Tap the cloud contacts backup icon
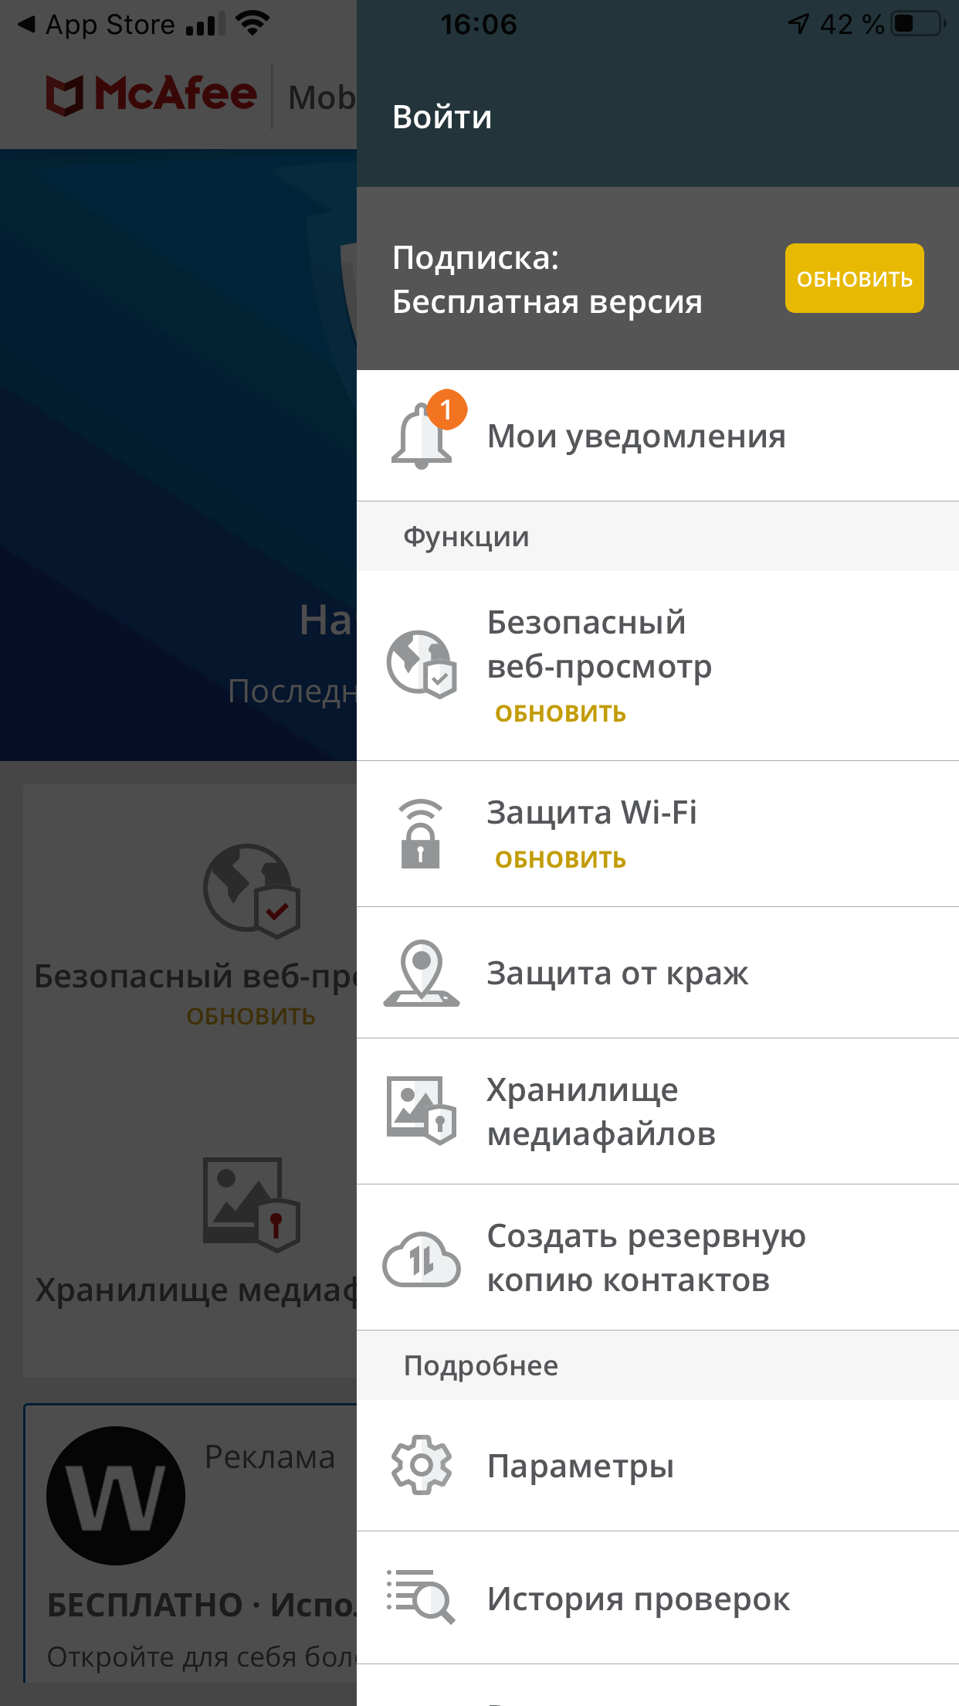959x1706 pixels. (422, 1259)
